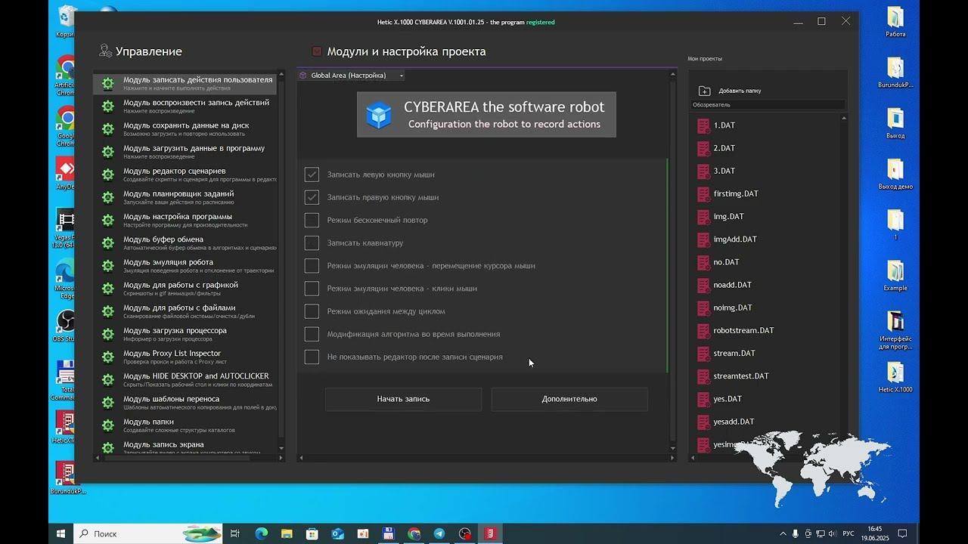Select the noadd.DAT file name
This screenshot has width=968, height=544.
click(733, 285)
